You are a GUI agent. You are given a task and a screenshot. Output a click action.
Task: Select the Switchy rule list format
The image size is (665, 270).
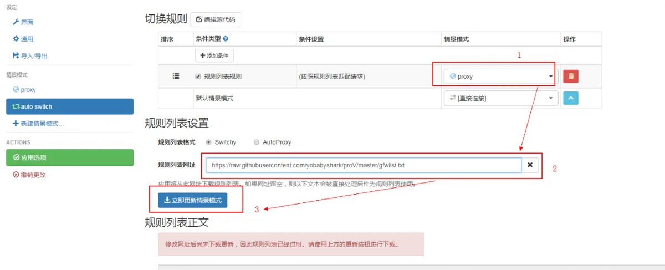click(x=209, y=142)
